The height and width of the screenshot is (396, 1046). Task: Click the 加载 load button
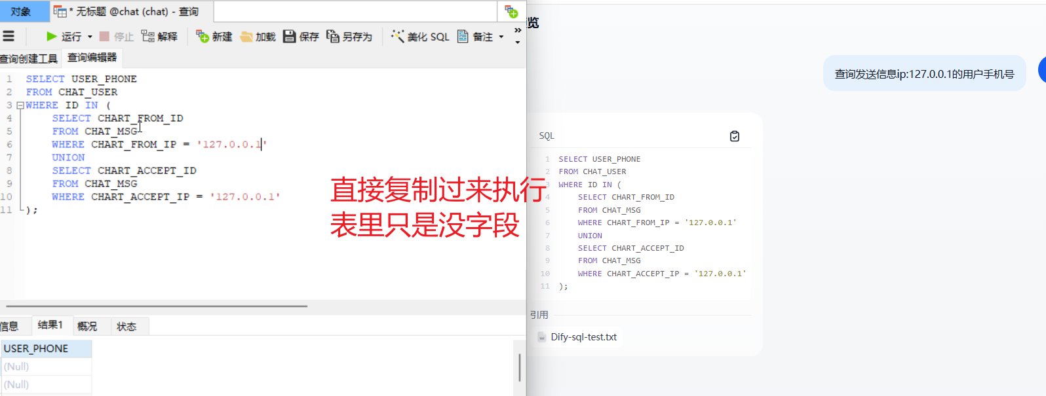(258, 37)
